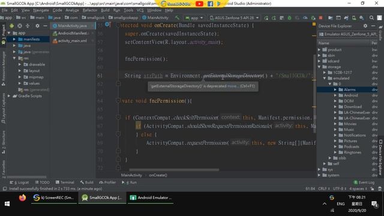Screen dimensions: 384x216
Task: Open Device File Explorer settings gear
Action: point(365,26)
